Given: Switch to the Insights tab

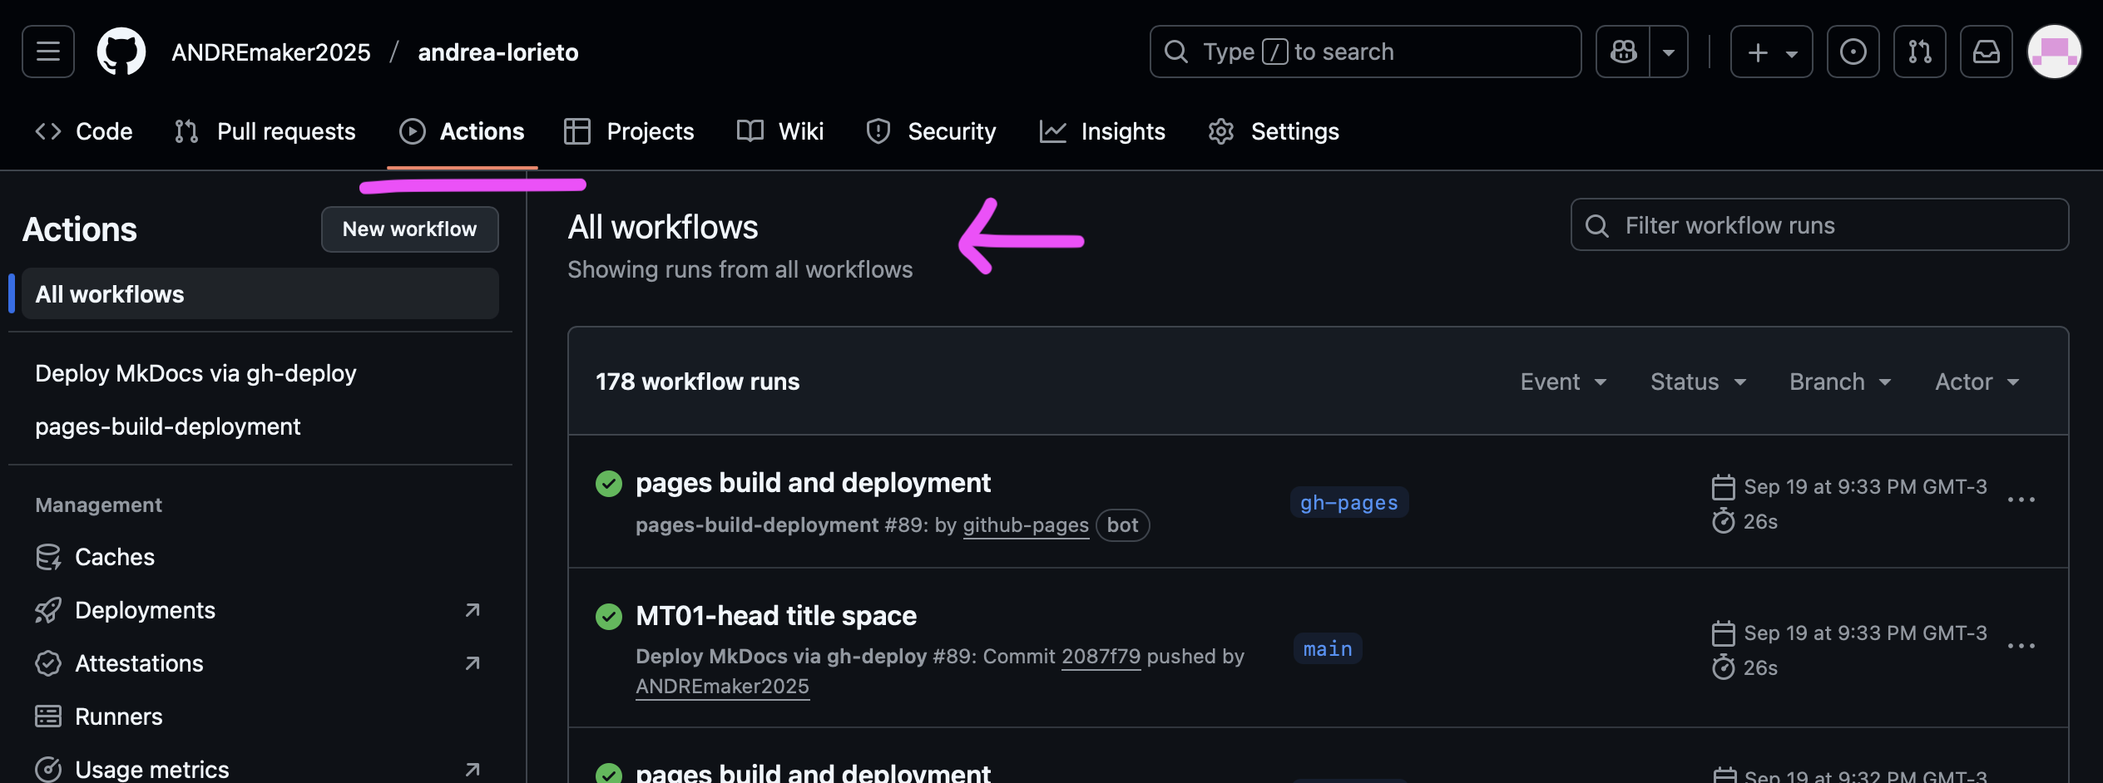Looking at the screenshot, I should 1102,131.
